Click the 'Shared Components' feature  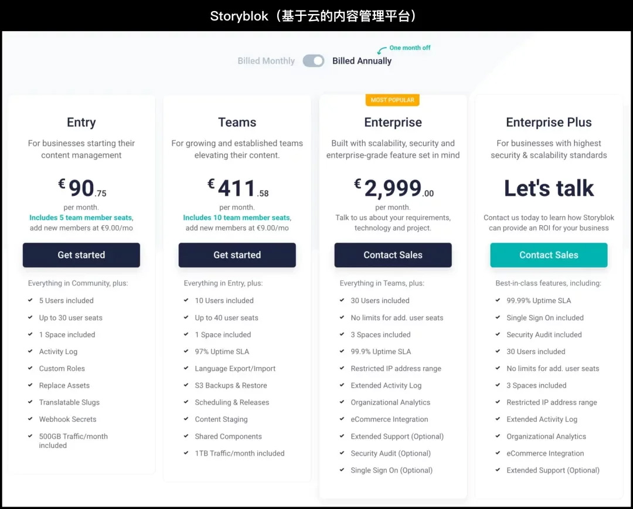pos(228,436)
